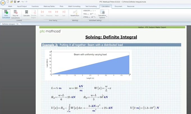Go to Next error in Error Tracing
Screen dimensions: 191x114
(57, 13)
